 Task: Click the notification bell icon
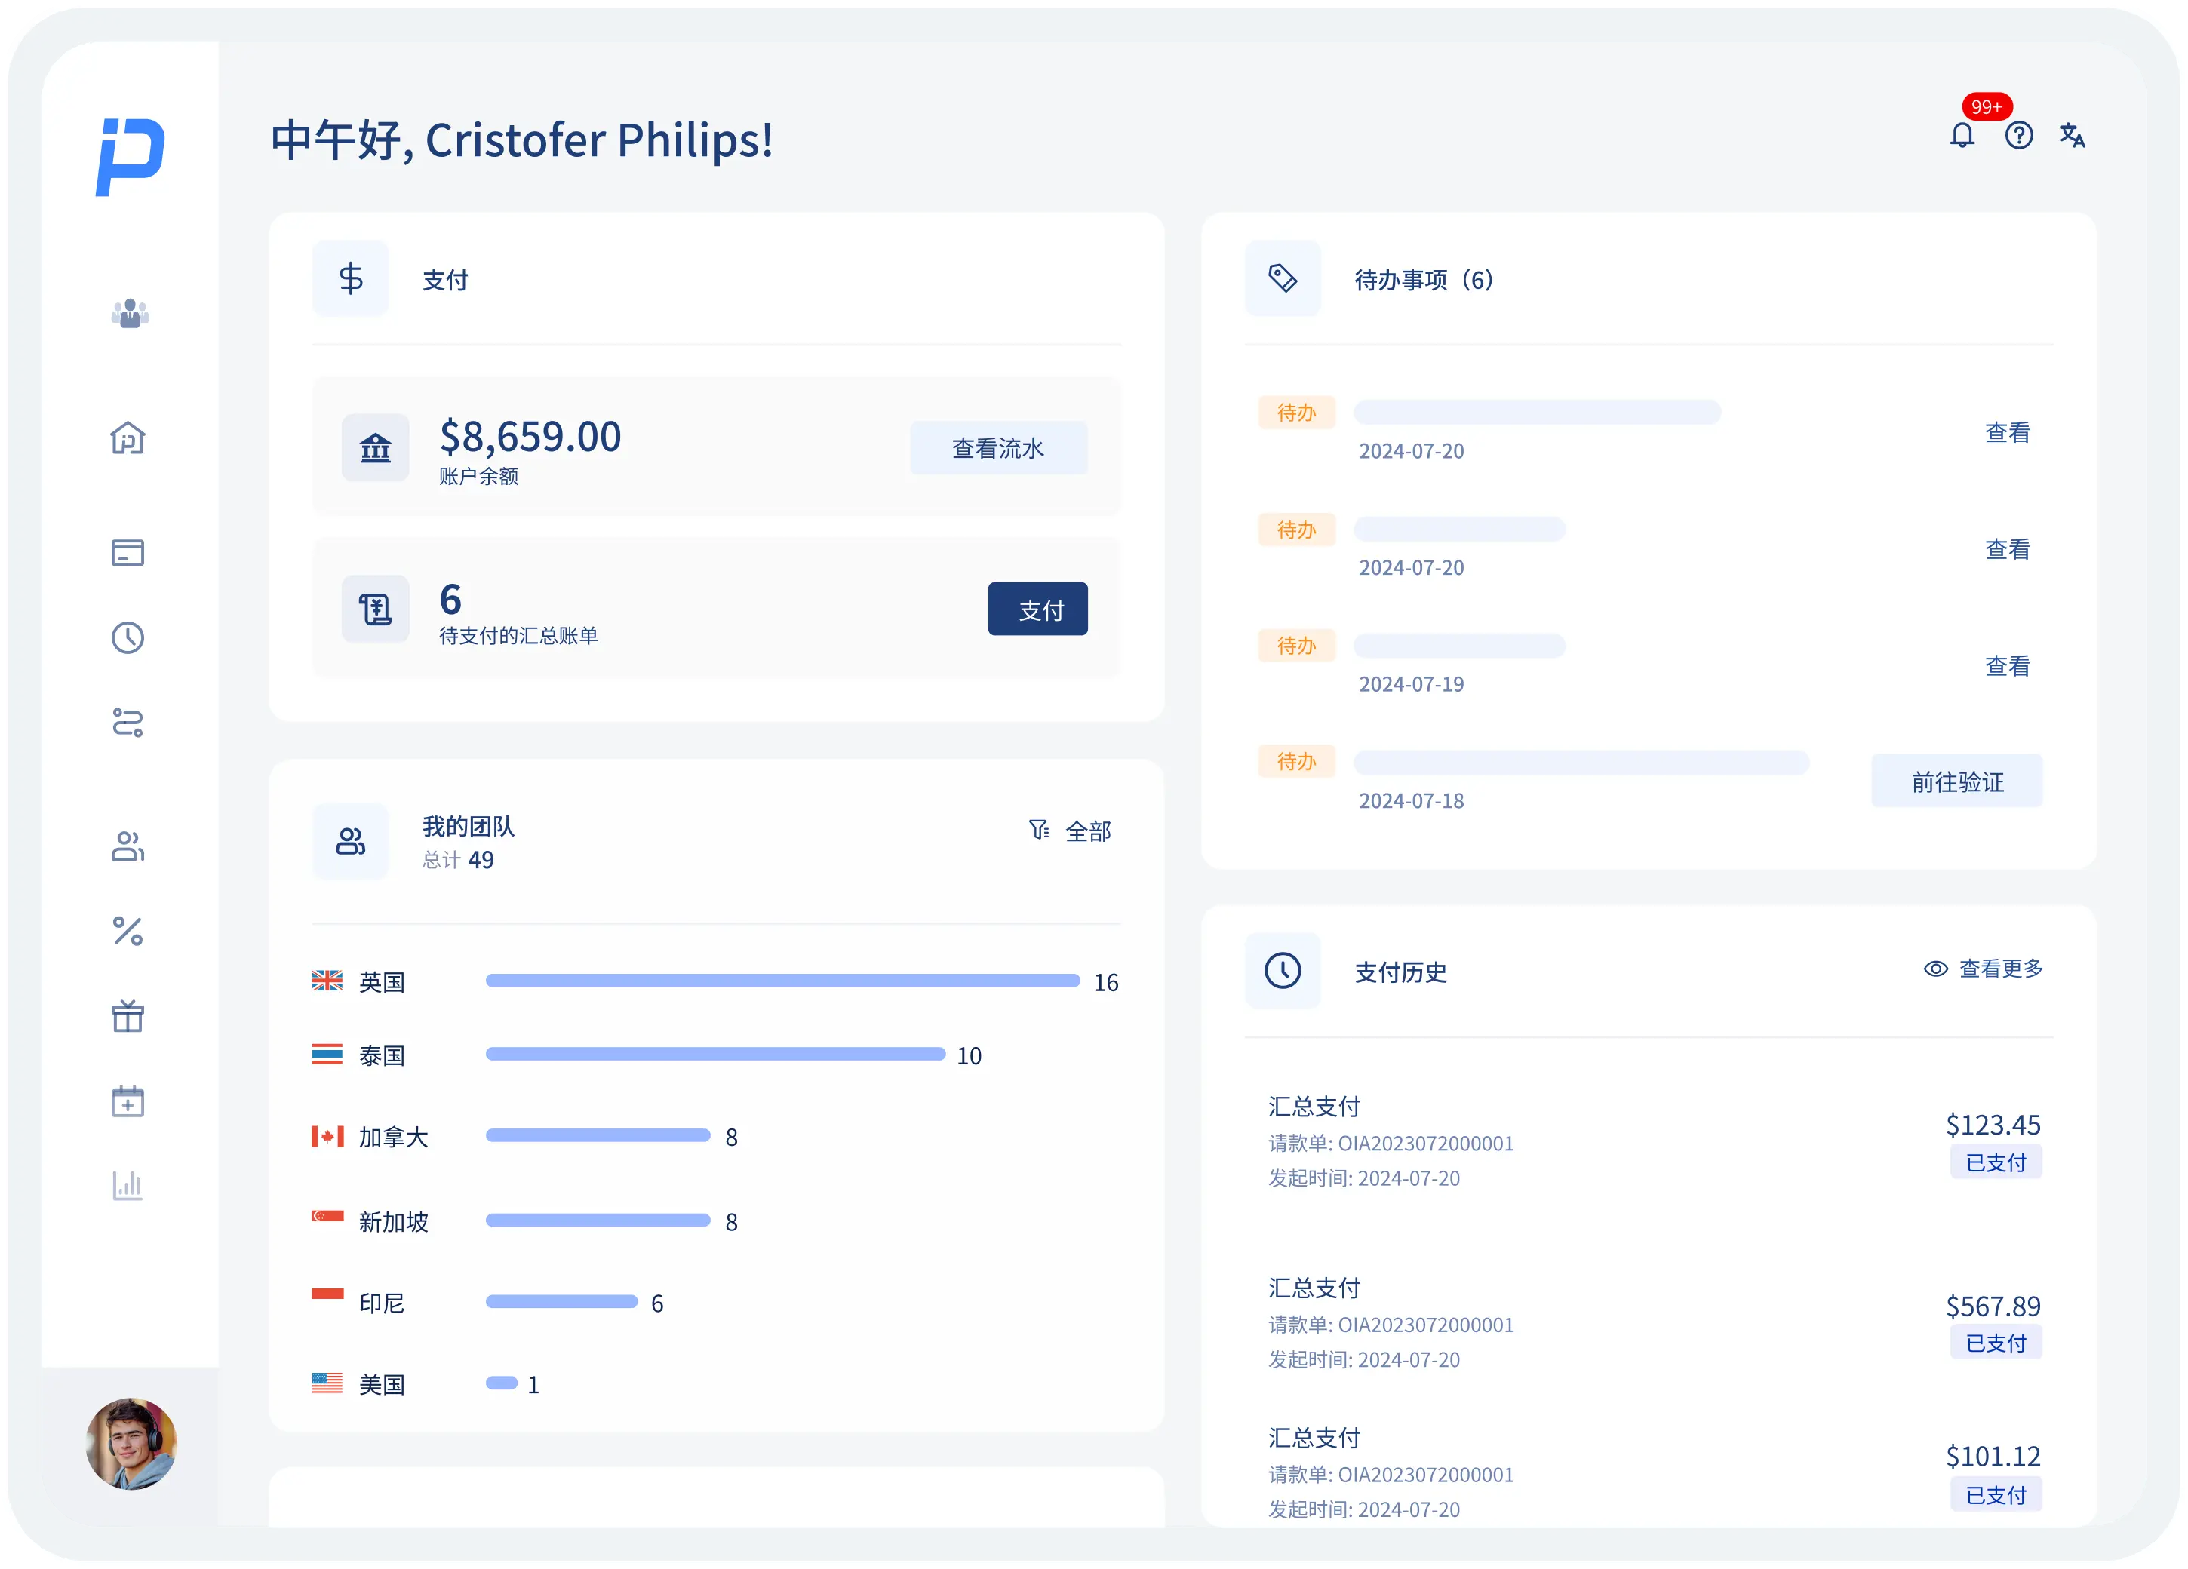(x=1962, y=136)
